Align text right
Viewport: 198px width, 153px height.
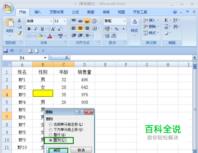tap(87, 28)
